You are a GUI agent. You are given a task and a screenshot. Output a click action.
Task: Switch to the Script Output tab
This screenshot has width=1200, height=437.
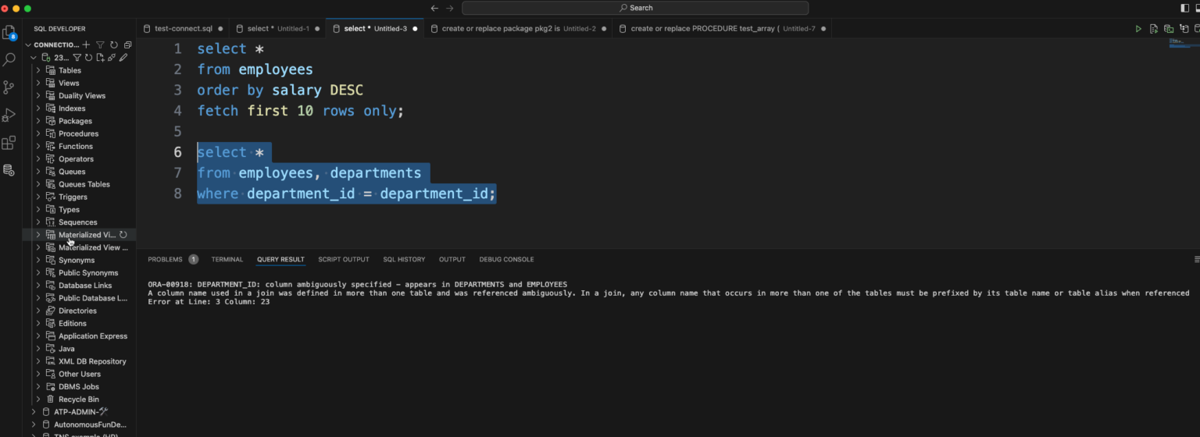click(x=343, y=259)
